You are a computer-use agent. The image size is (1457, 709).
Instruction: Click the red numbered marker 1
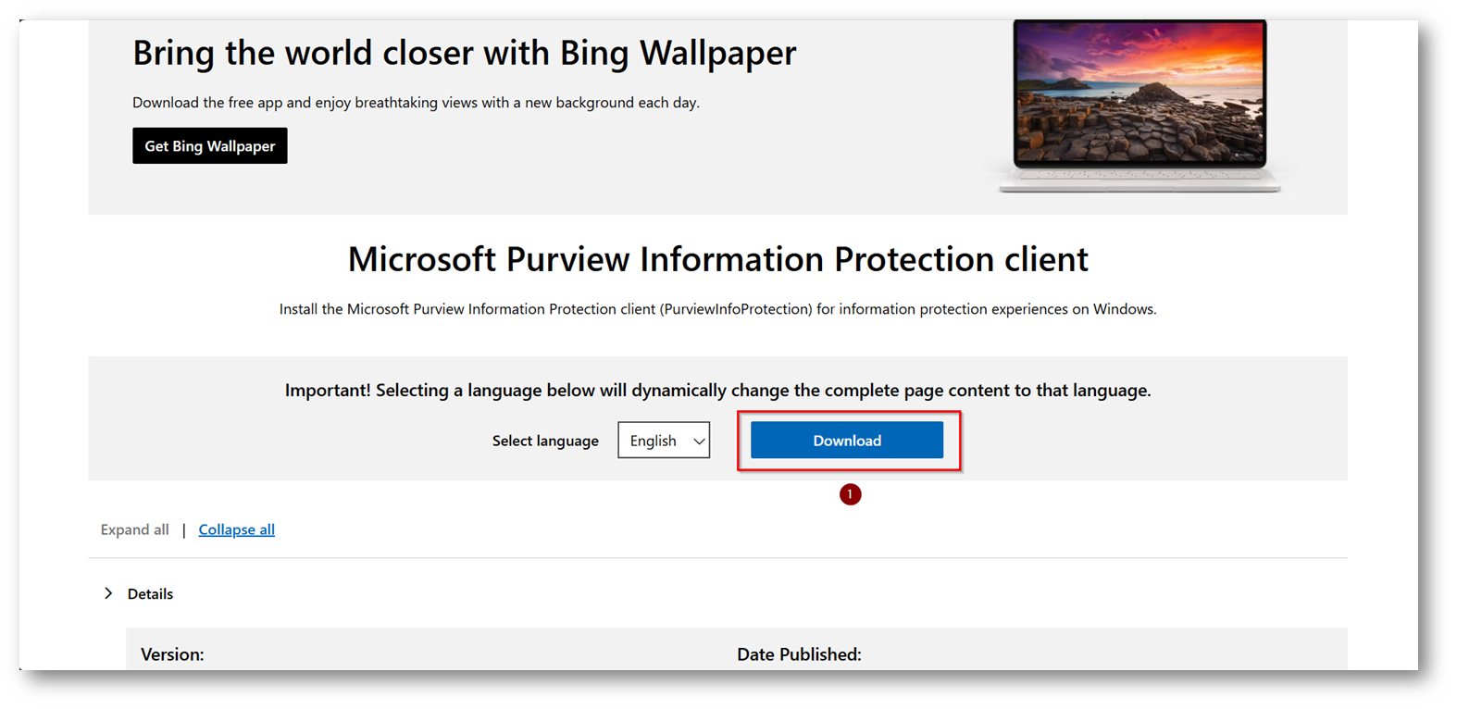[850, 494]
